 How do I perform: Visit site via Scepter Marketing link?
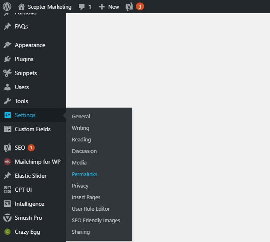click(50, 7)
